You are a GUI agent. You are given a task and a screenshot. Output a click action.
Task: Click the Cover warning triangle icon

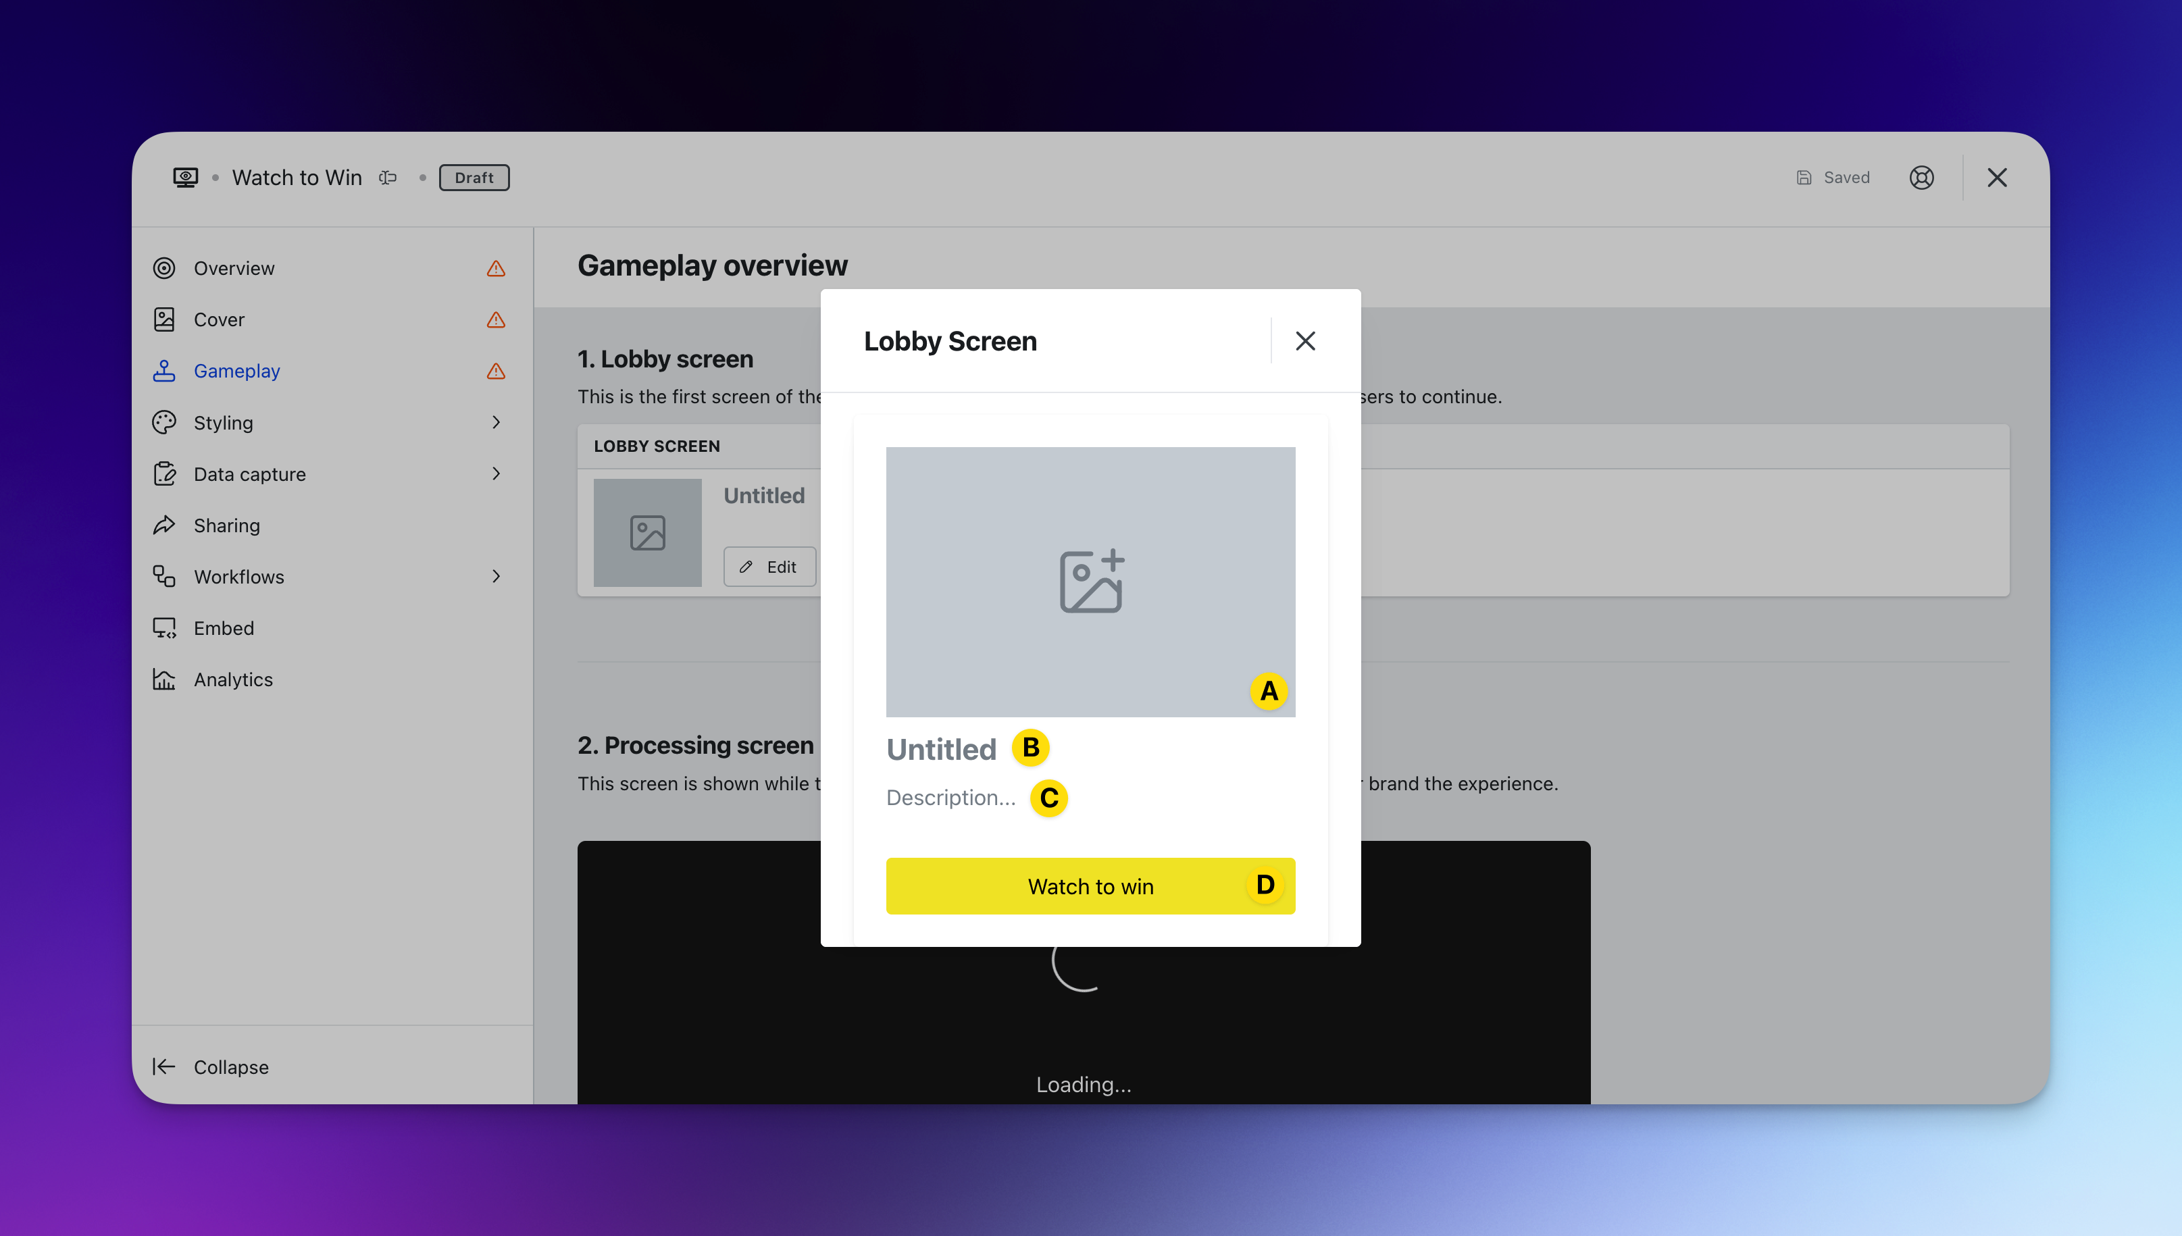pyautogui.click(x=496, y=320)
